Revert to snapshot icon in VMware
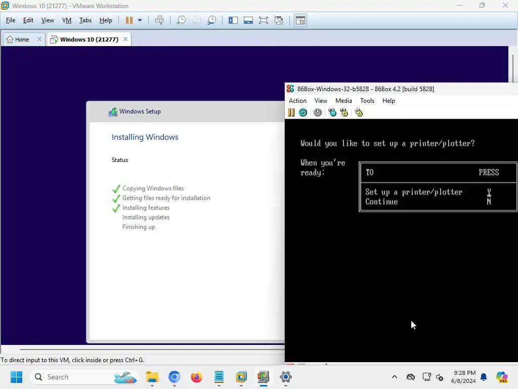This screenshot has width=518, height=389. pos(197,20)
